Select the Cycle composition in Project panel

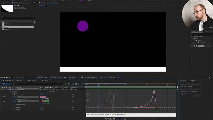click(x=6, y=25)
